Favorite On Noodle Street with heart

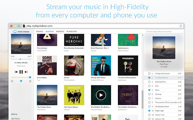[x=149, y=106]
